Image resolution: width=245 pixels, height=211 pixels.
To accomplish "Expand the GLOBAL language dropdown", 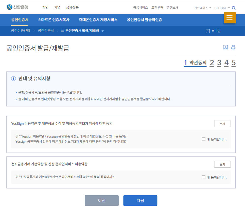I will (x=222, y=8).
